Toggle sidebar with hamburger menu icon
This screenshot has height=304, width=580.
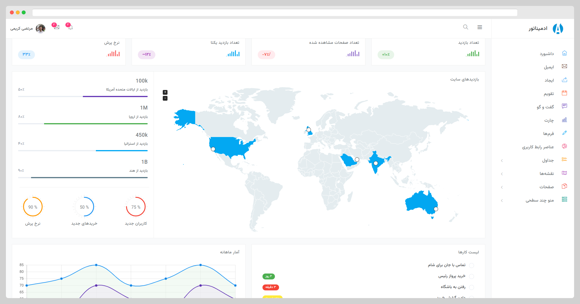point(480,27)
